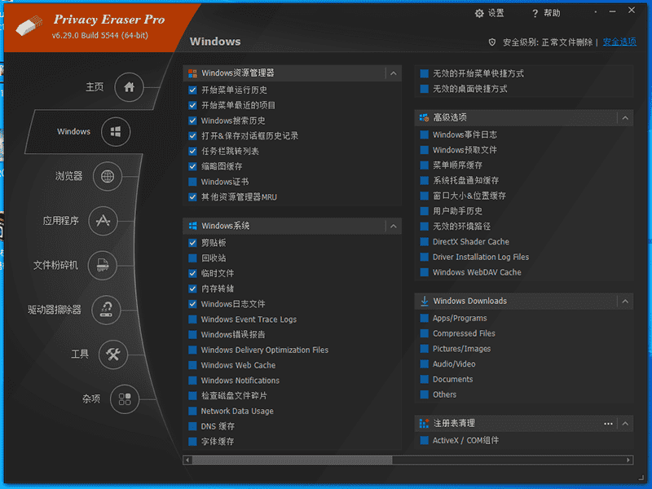This screenshot has height=489, width=652.
Task: Click the scrollbar right arrow
Action: coord(628,460)
